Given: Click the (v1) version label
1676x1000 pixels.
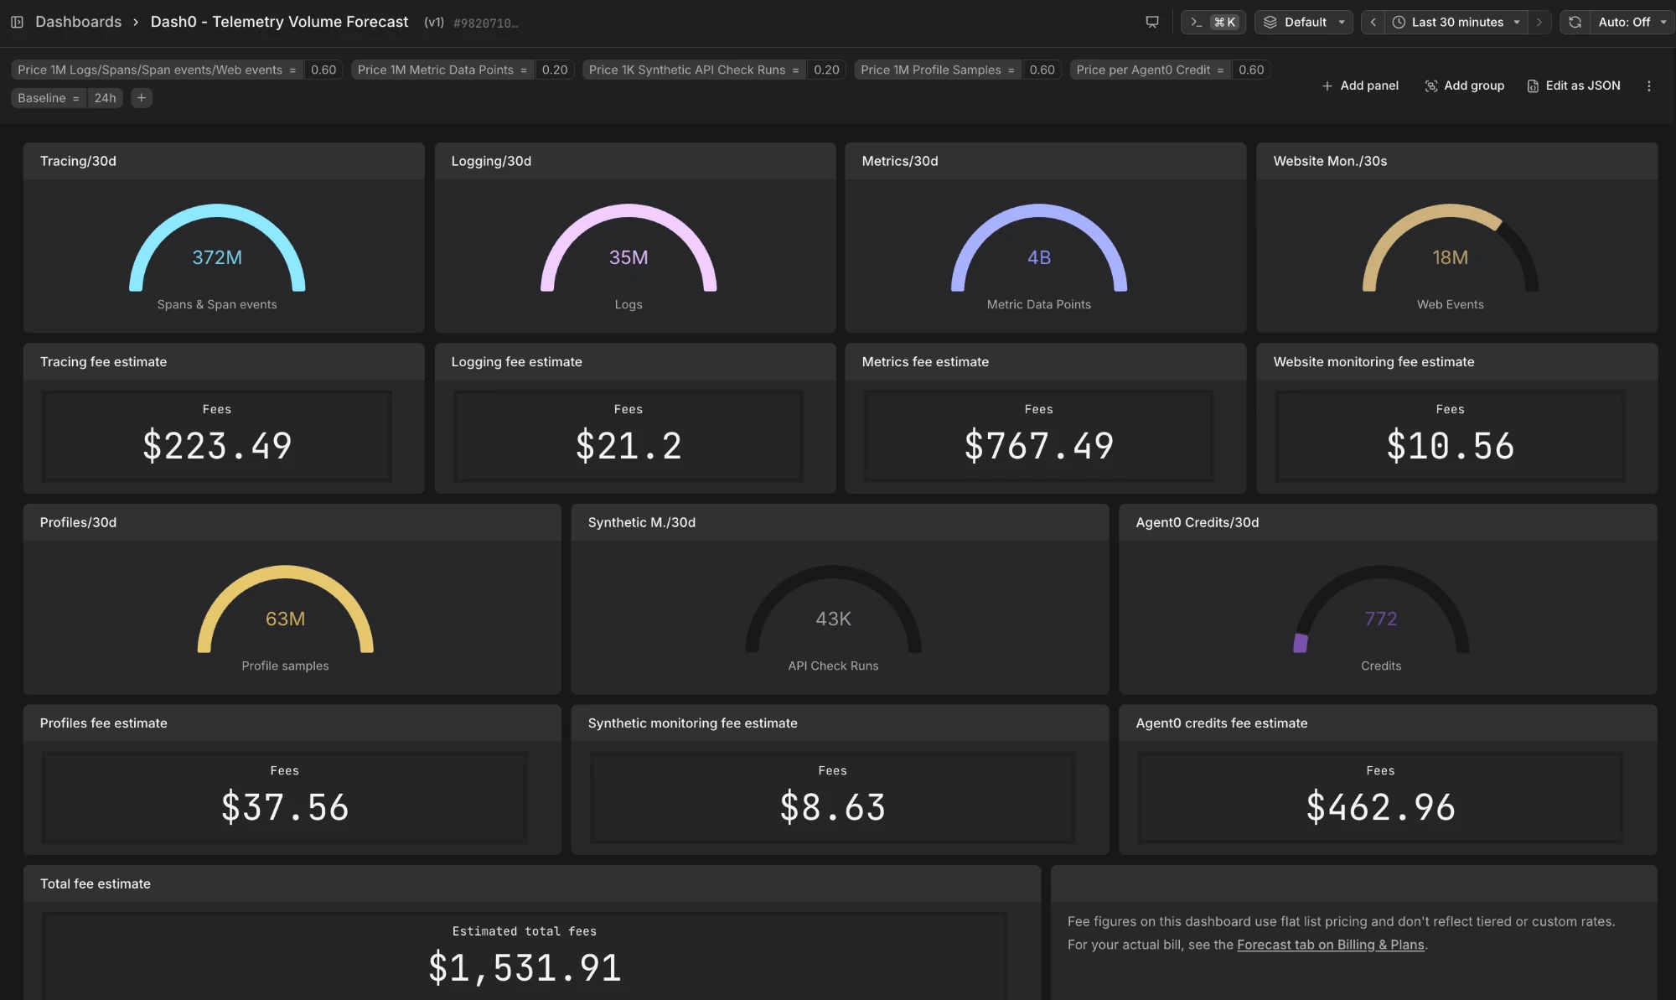Looking at the screenshot, I should point(434,23).
